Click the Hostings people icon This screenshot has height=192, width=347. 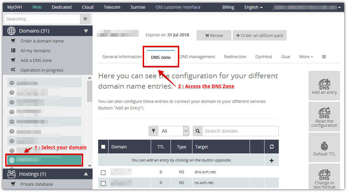11,174
